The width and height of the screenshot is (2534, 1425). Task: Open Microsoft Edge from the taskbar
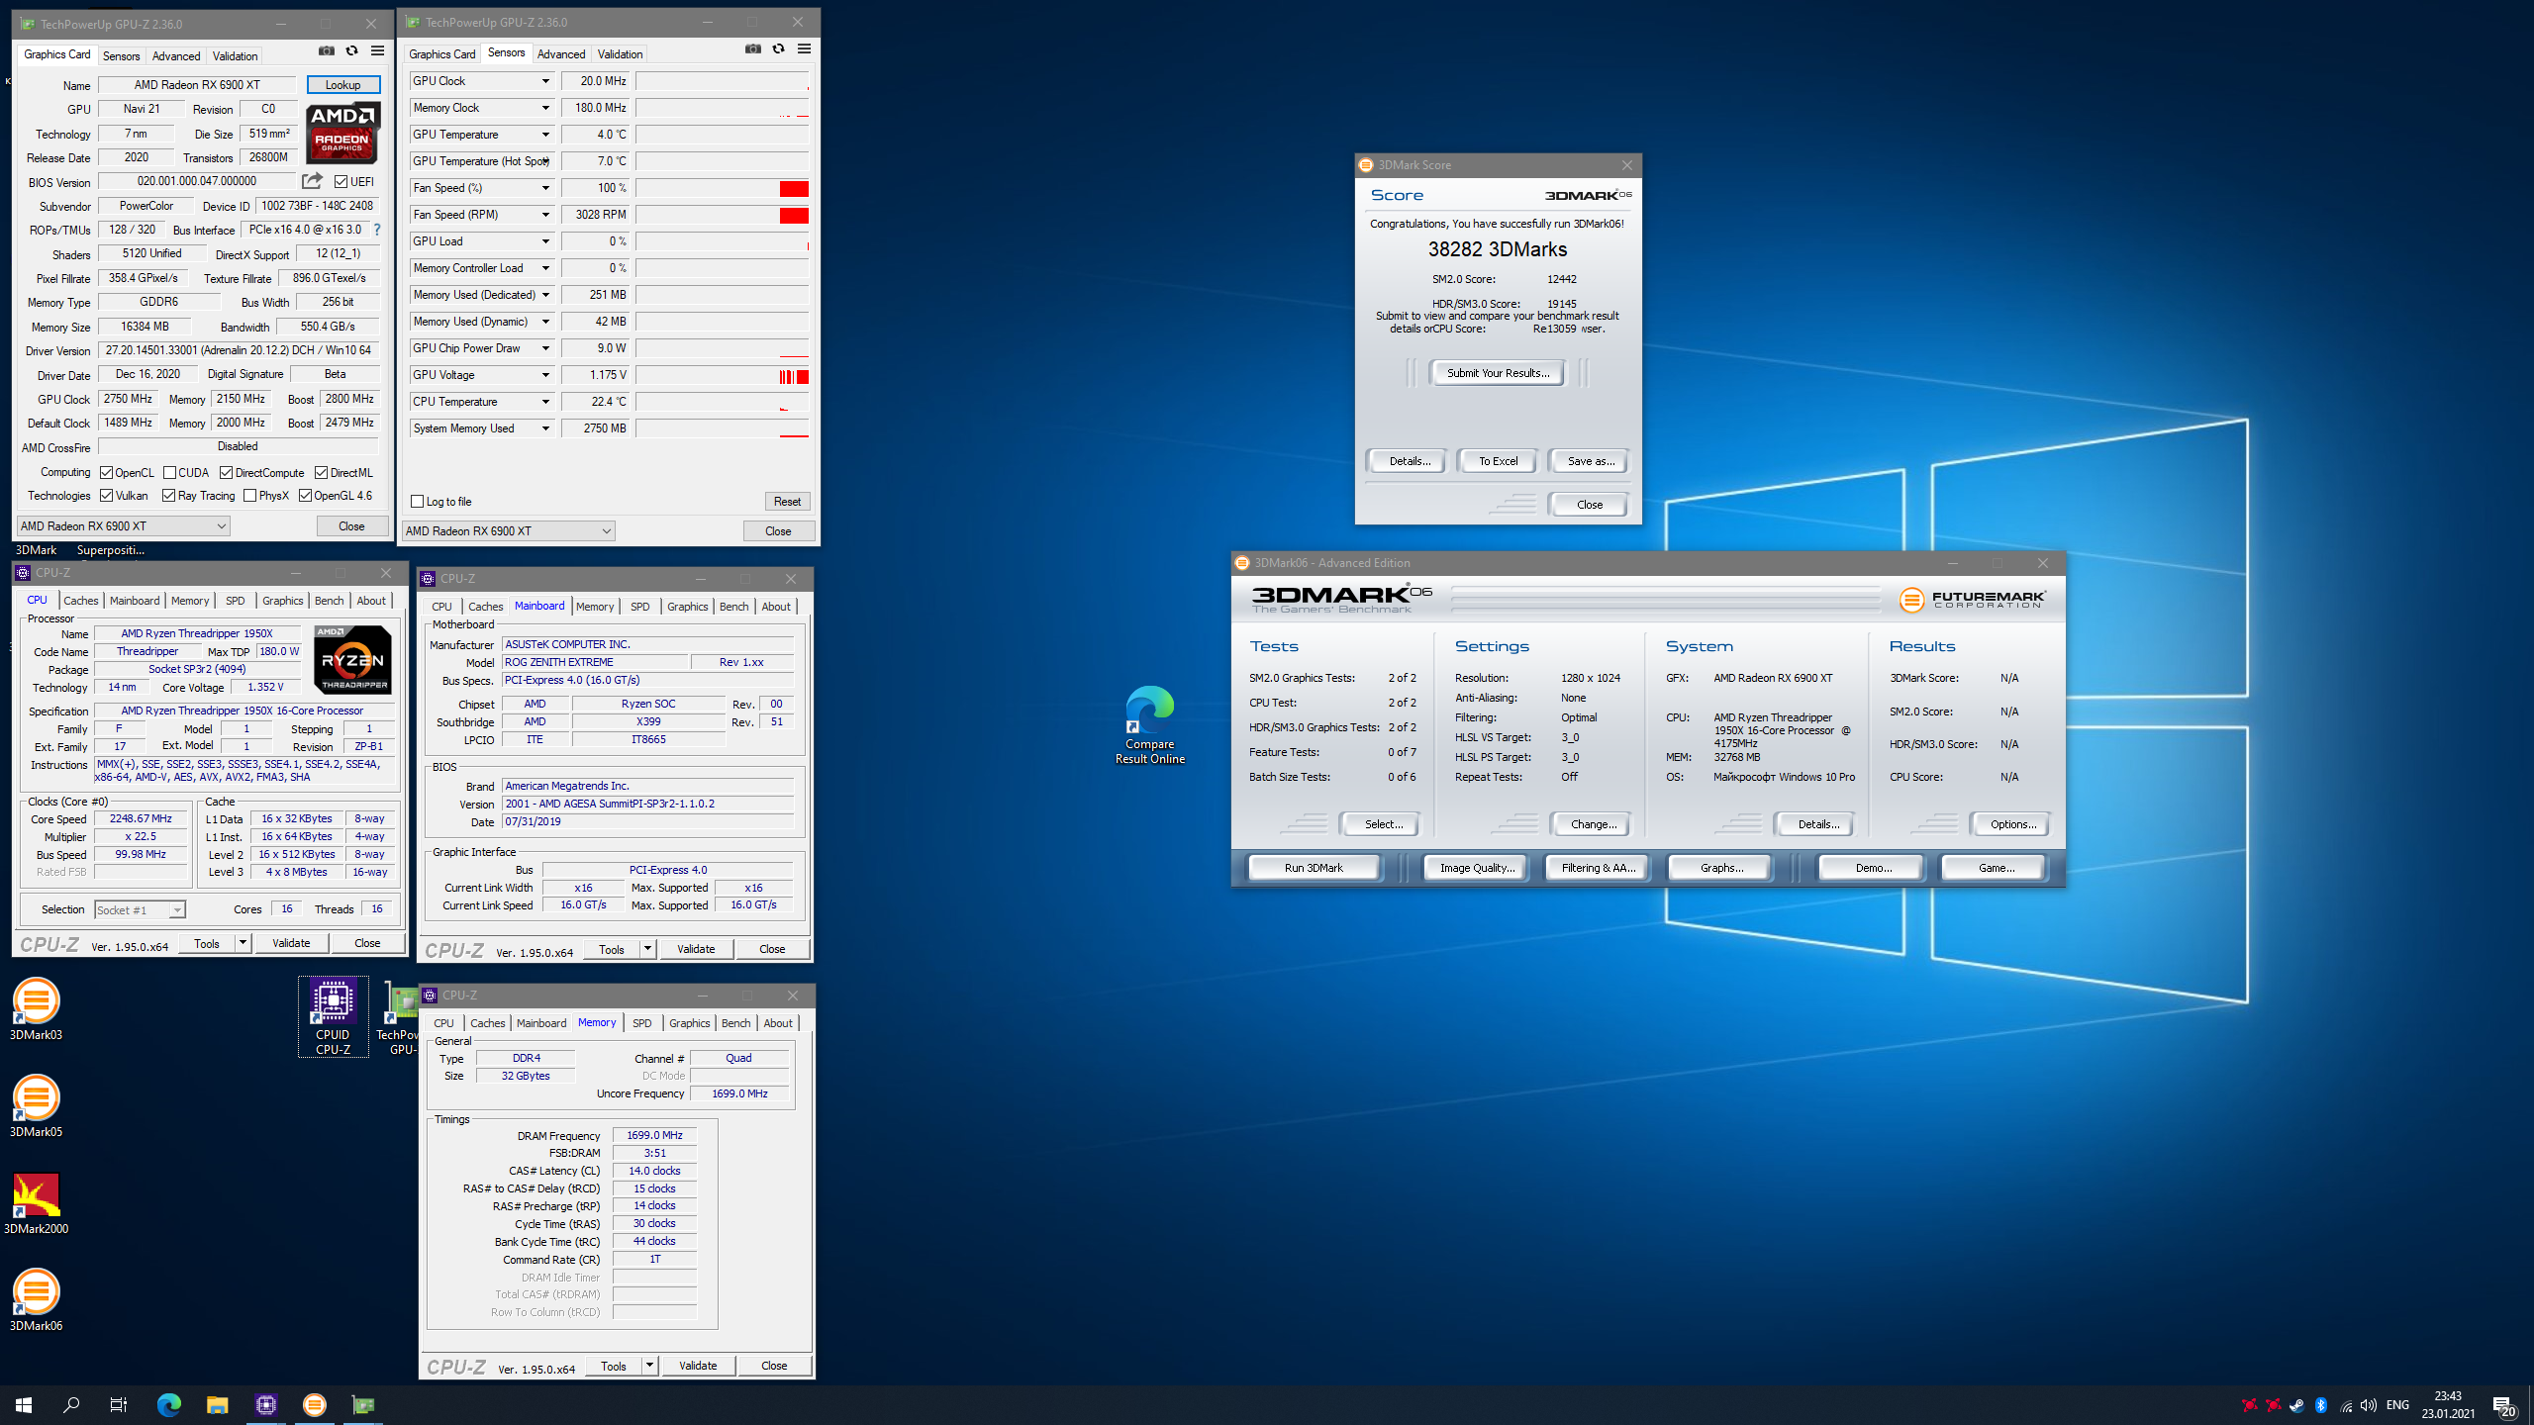click(x=169, y=1405)
